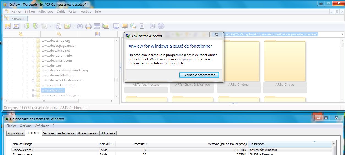Select www.delcampe.net folder in tree
The height and width of the screenshot is (155, 345).
tap(56, 51)
